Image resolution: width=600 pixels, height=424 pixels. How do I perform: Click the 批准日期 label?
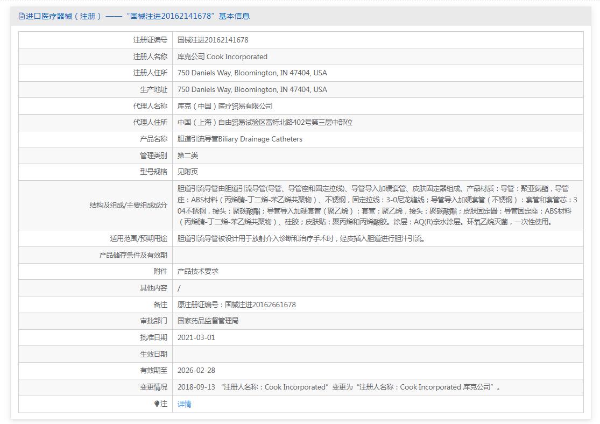click(153, 337)
